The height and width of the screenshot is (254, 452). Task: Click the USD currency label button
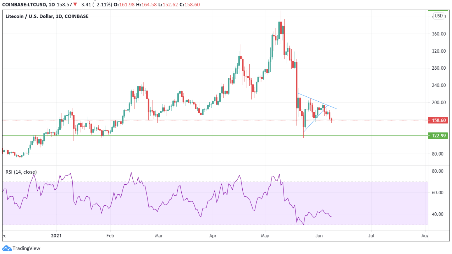tap(439, 16)
